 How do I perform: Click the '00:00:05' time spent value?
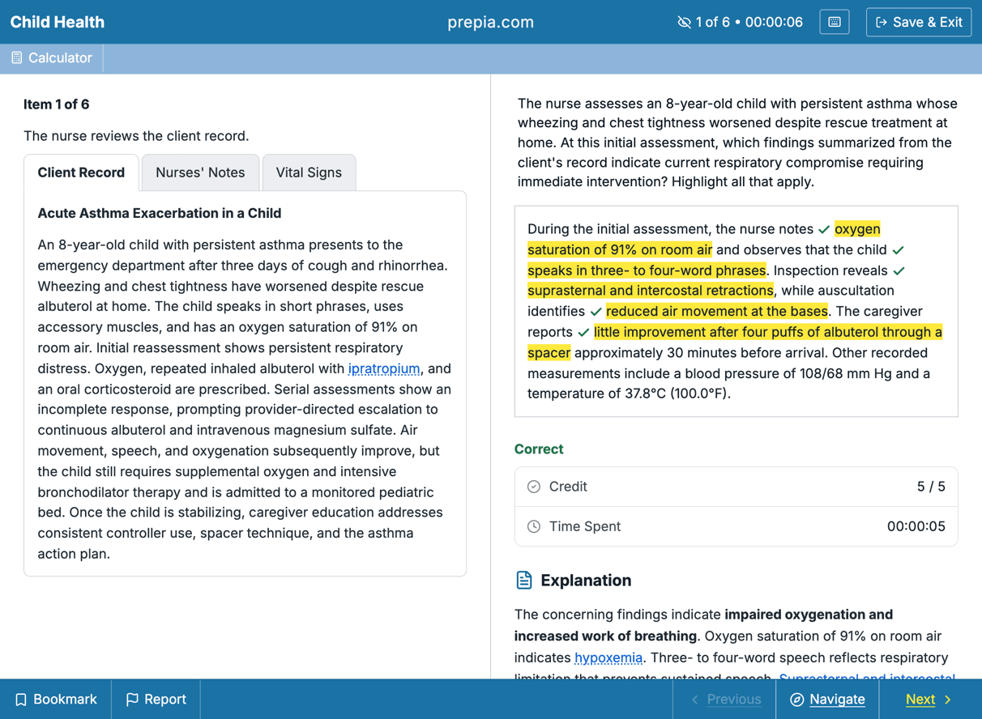tap(916, 526)
